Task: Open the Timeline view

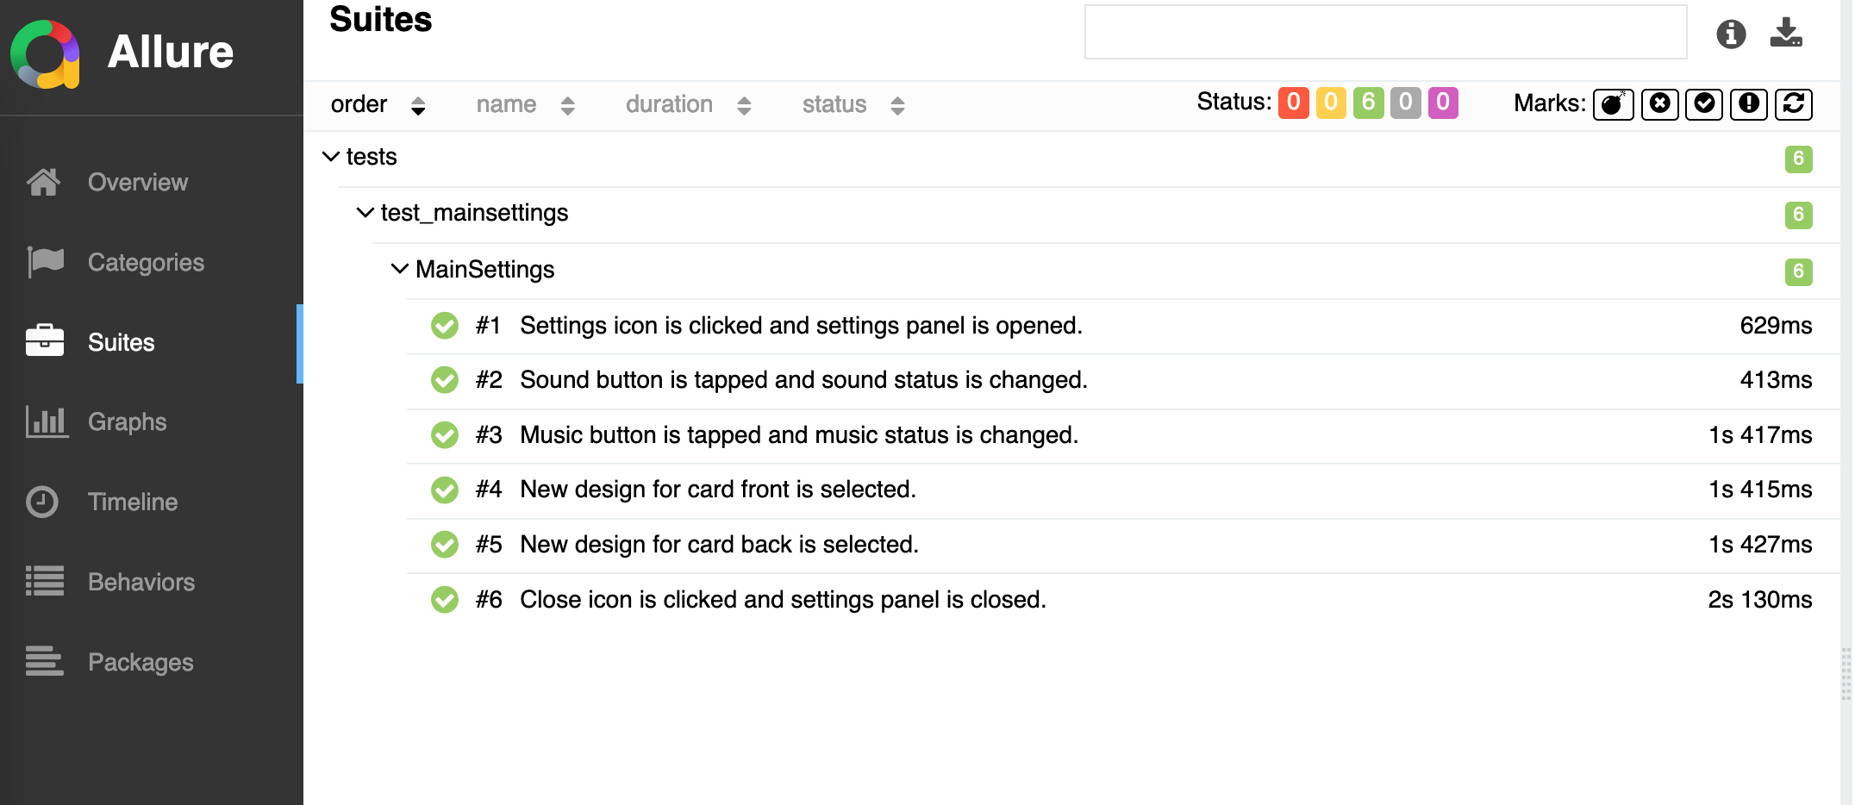Action: pos(131,502)
